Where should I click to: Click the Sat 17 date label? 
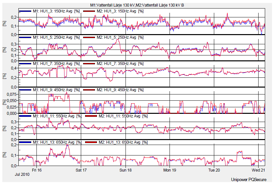click(x=81, y=170)
